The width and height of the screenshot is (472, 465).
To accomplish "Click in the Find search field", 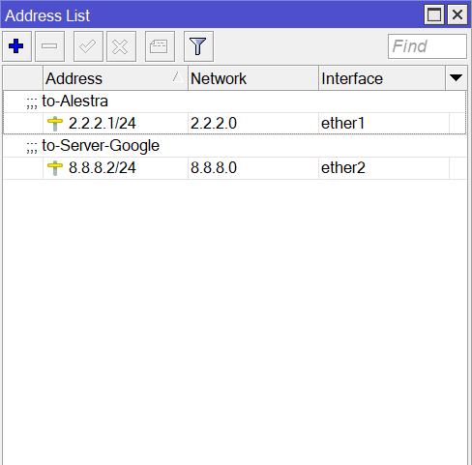I will [x=428, y=46].
